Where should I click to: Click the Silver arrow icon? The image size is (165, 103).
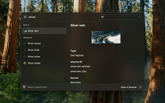click(25, 57)
